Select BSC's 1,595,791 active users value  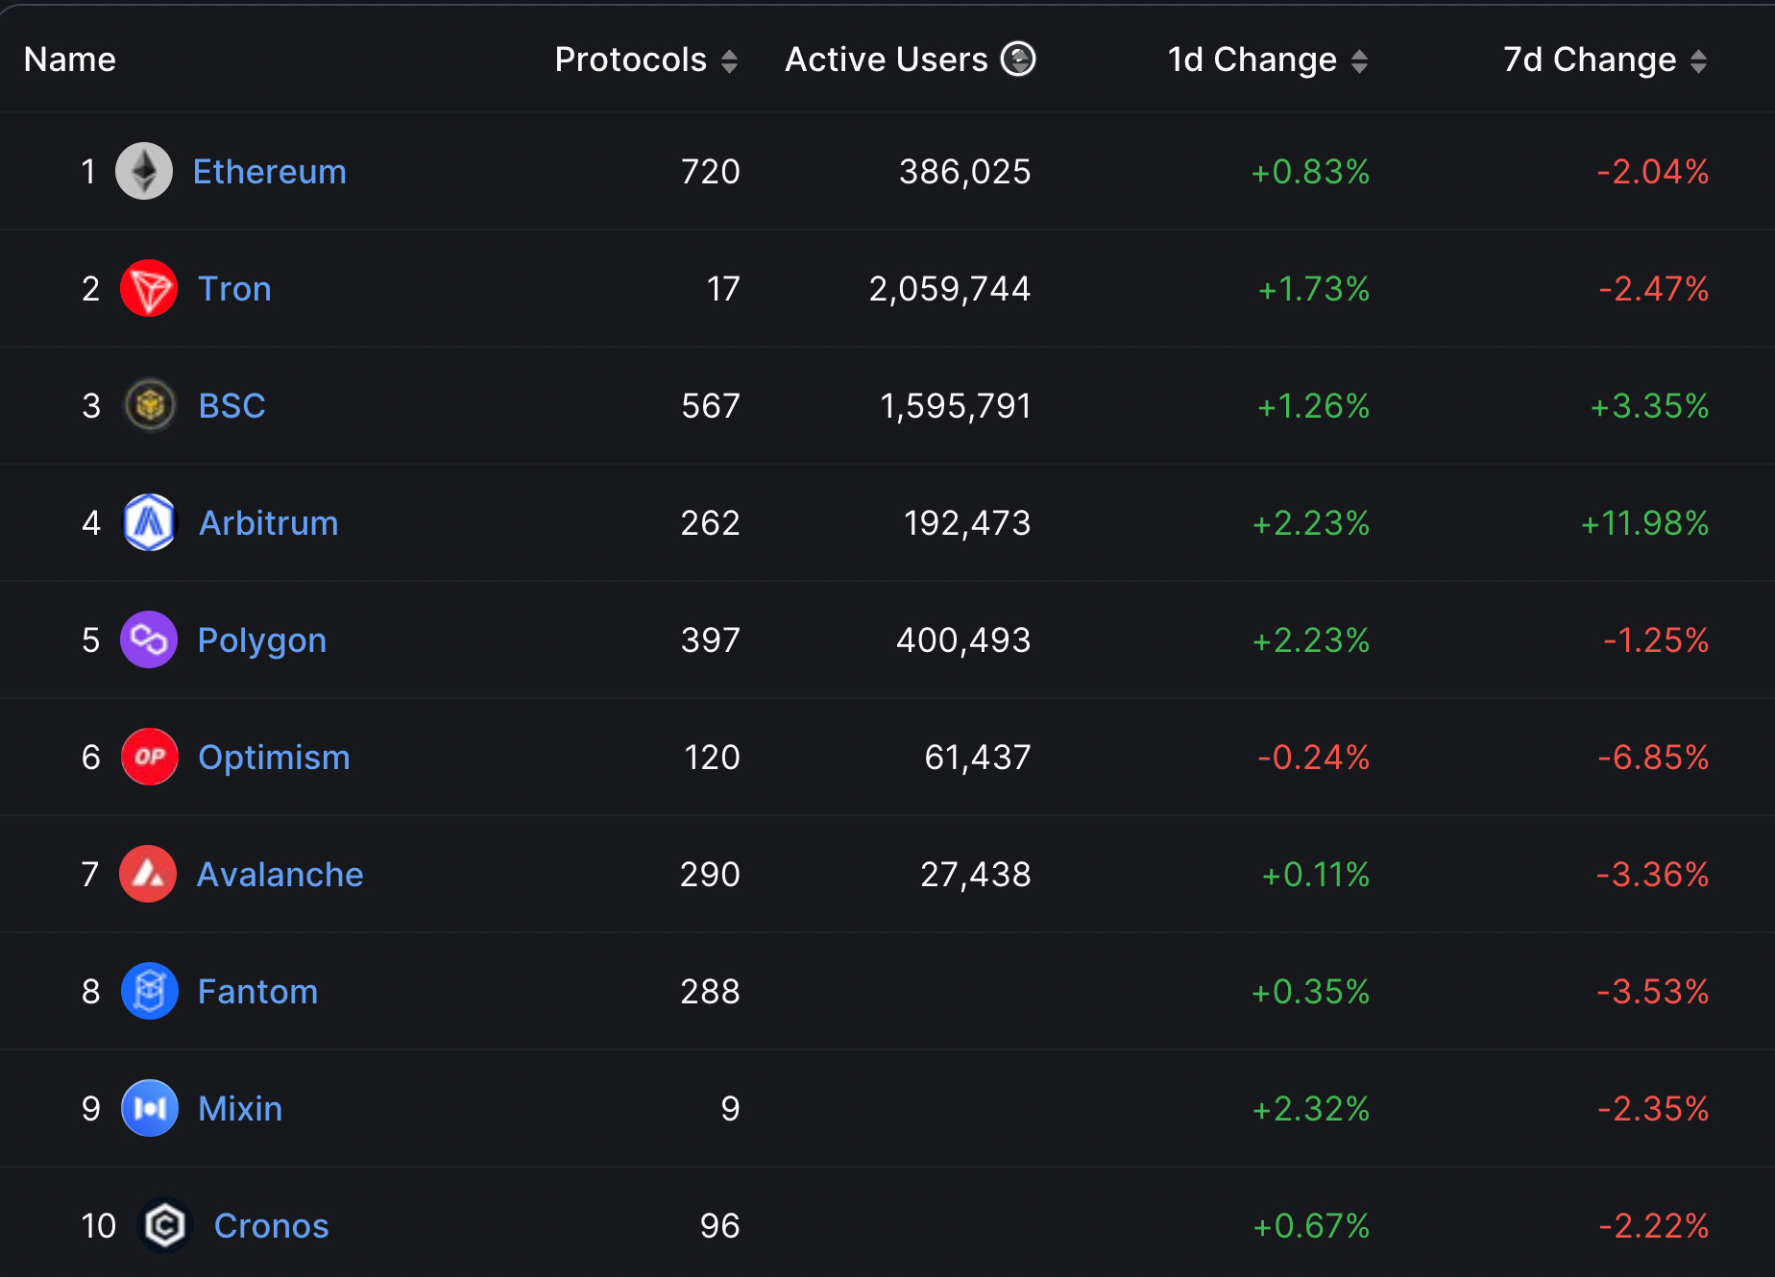pyautogui.click(x=956, y=407)
